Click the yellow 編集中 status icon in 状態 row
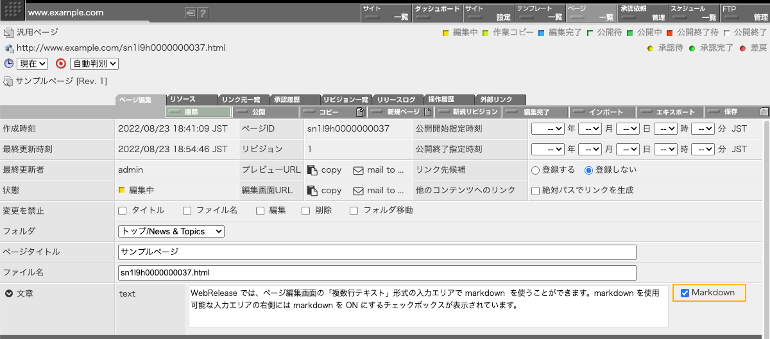Image resolution: width=770 pixels, height=339 pixels. click(x=122, y=191)
